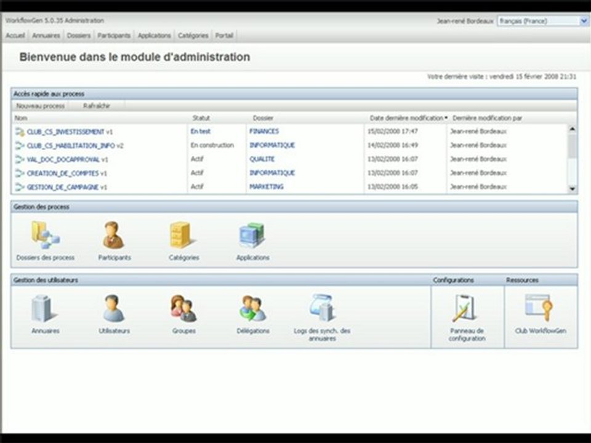Open the Participants menu item
This screenshot has height=443, width=591.
[x=114, y=36]
